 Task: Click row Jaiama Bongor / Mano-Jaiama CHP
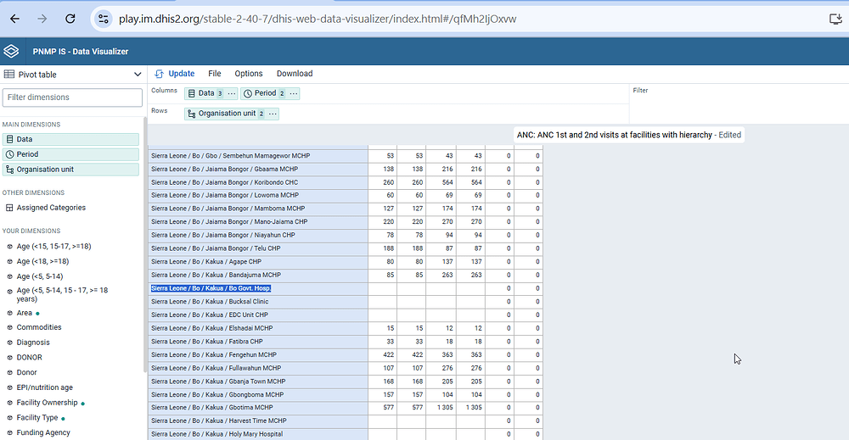click(x=258, y=222)
